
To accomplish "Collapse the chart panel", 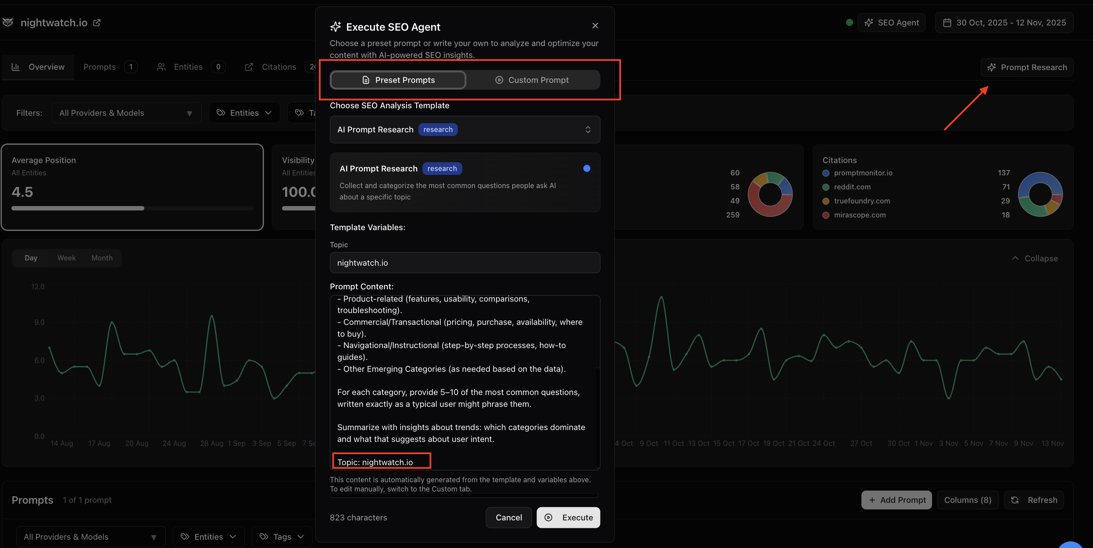I will pos(1034,259).
